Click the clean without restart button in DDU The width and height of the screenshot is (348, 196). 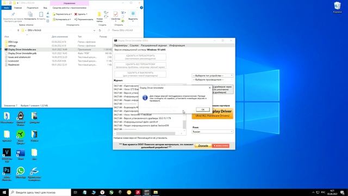(140, 65)
